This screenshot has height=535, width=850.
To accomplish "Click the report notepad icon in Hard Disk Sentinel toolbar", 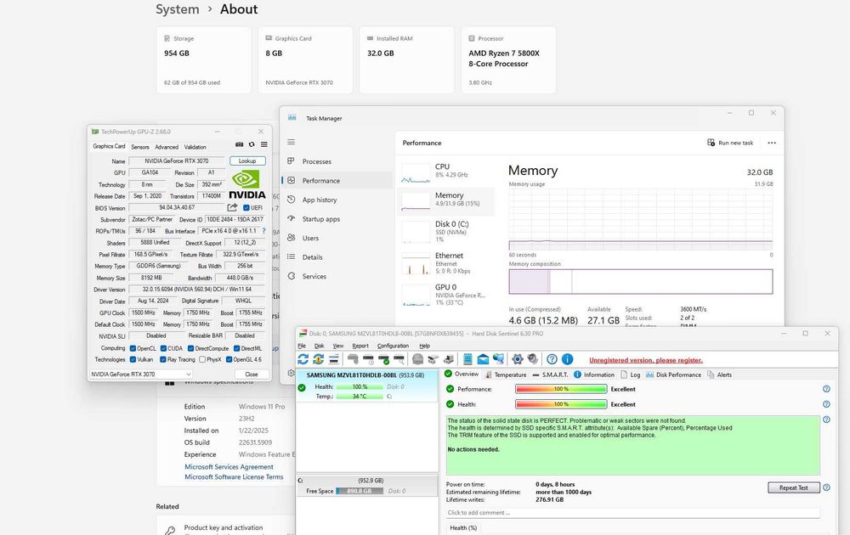I will [467, 359].
